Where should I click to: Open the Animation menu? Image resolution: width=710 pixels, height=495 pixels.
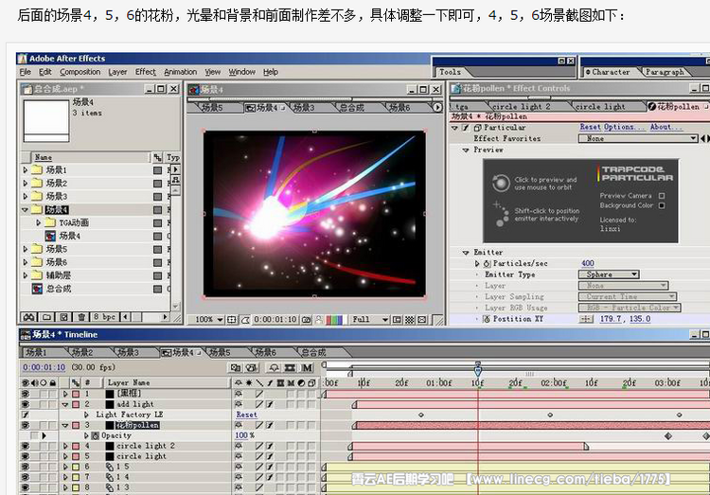point(180,72)
